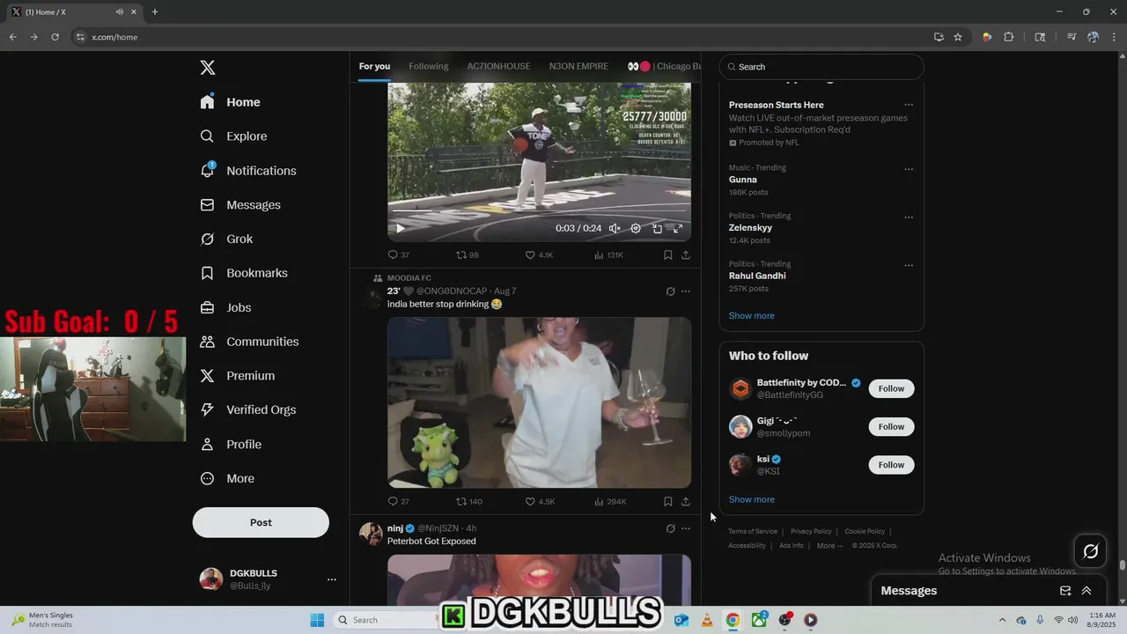Click the Search input field on X

coord(821,67)
